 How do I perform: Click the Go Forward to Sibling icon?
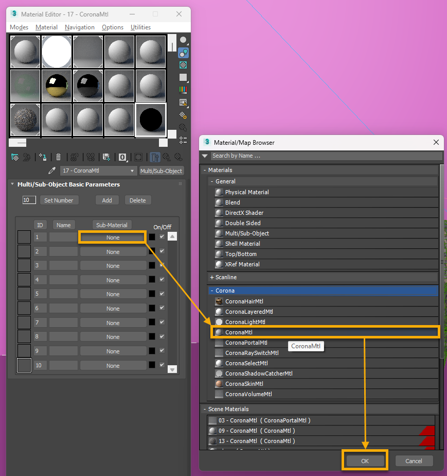(x=178, y=157)
